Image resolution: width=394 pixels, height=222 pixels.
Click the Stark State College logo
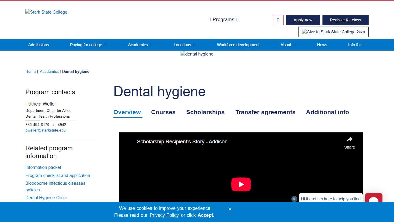tap(46, 12)
